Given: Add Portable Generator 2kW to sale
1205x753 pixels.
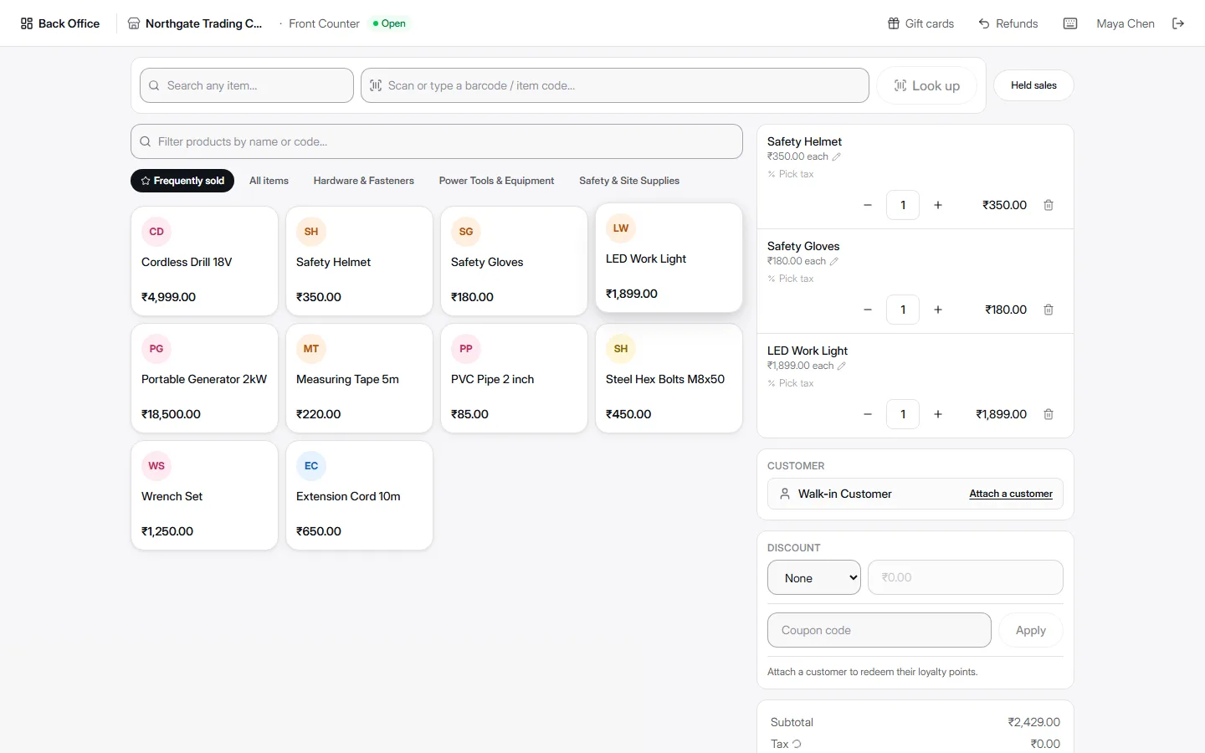Looking at the screenshot, I should 204,378.
